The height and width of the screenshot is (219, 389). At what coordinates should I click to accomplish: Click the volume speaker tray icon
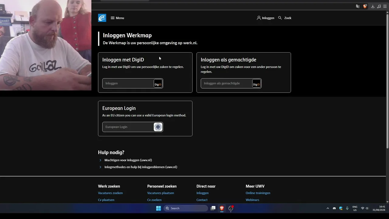367,208
